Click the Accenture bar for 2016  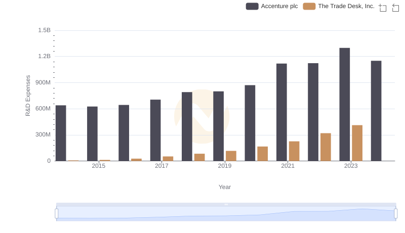[x=124, y=133]
